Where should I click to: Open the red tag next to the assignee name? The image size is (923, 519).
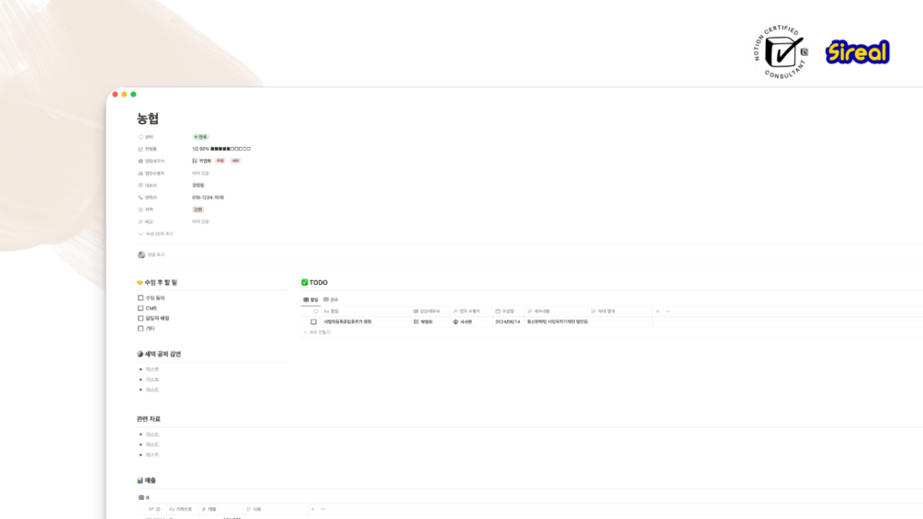pos(220,161)
